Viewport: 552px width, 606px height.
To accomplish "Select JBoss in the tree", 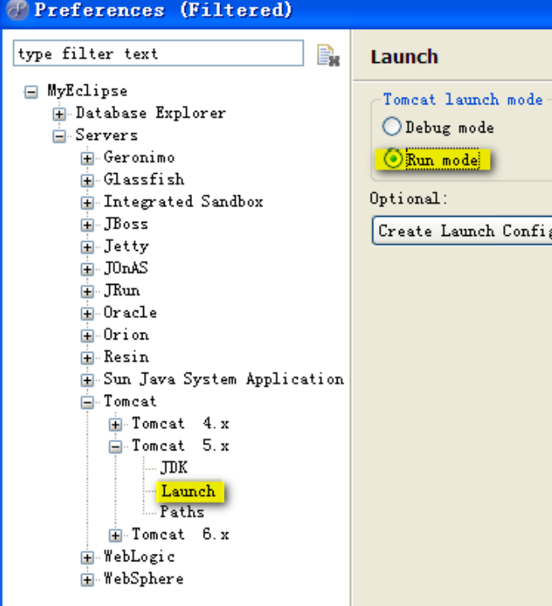I will (126, 224).
